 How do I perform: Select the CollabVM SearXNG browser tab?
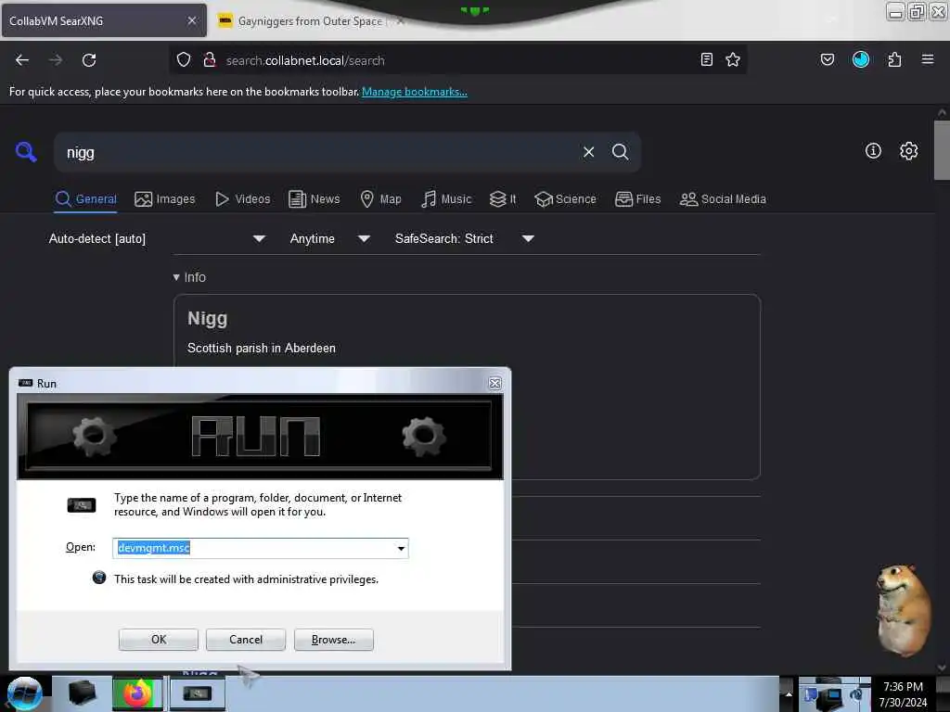104,20
